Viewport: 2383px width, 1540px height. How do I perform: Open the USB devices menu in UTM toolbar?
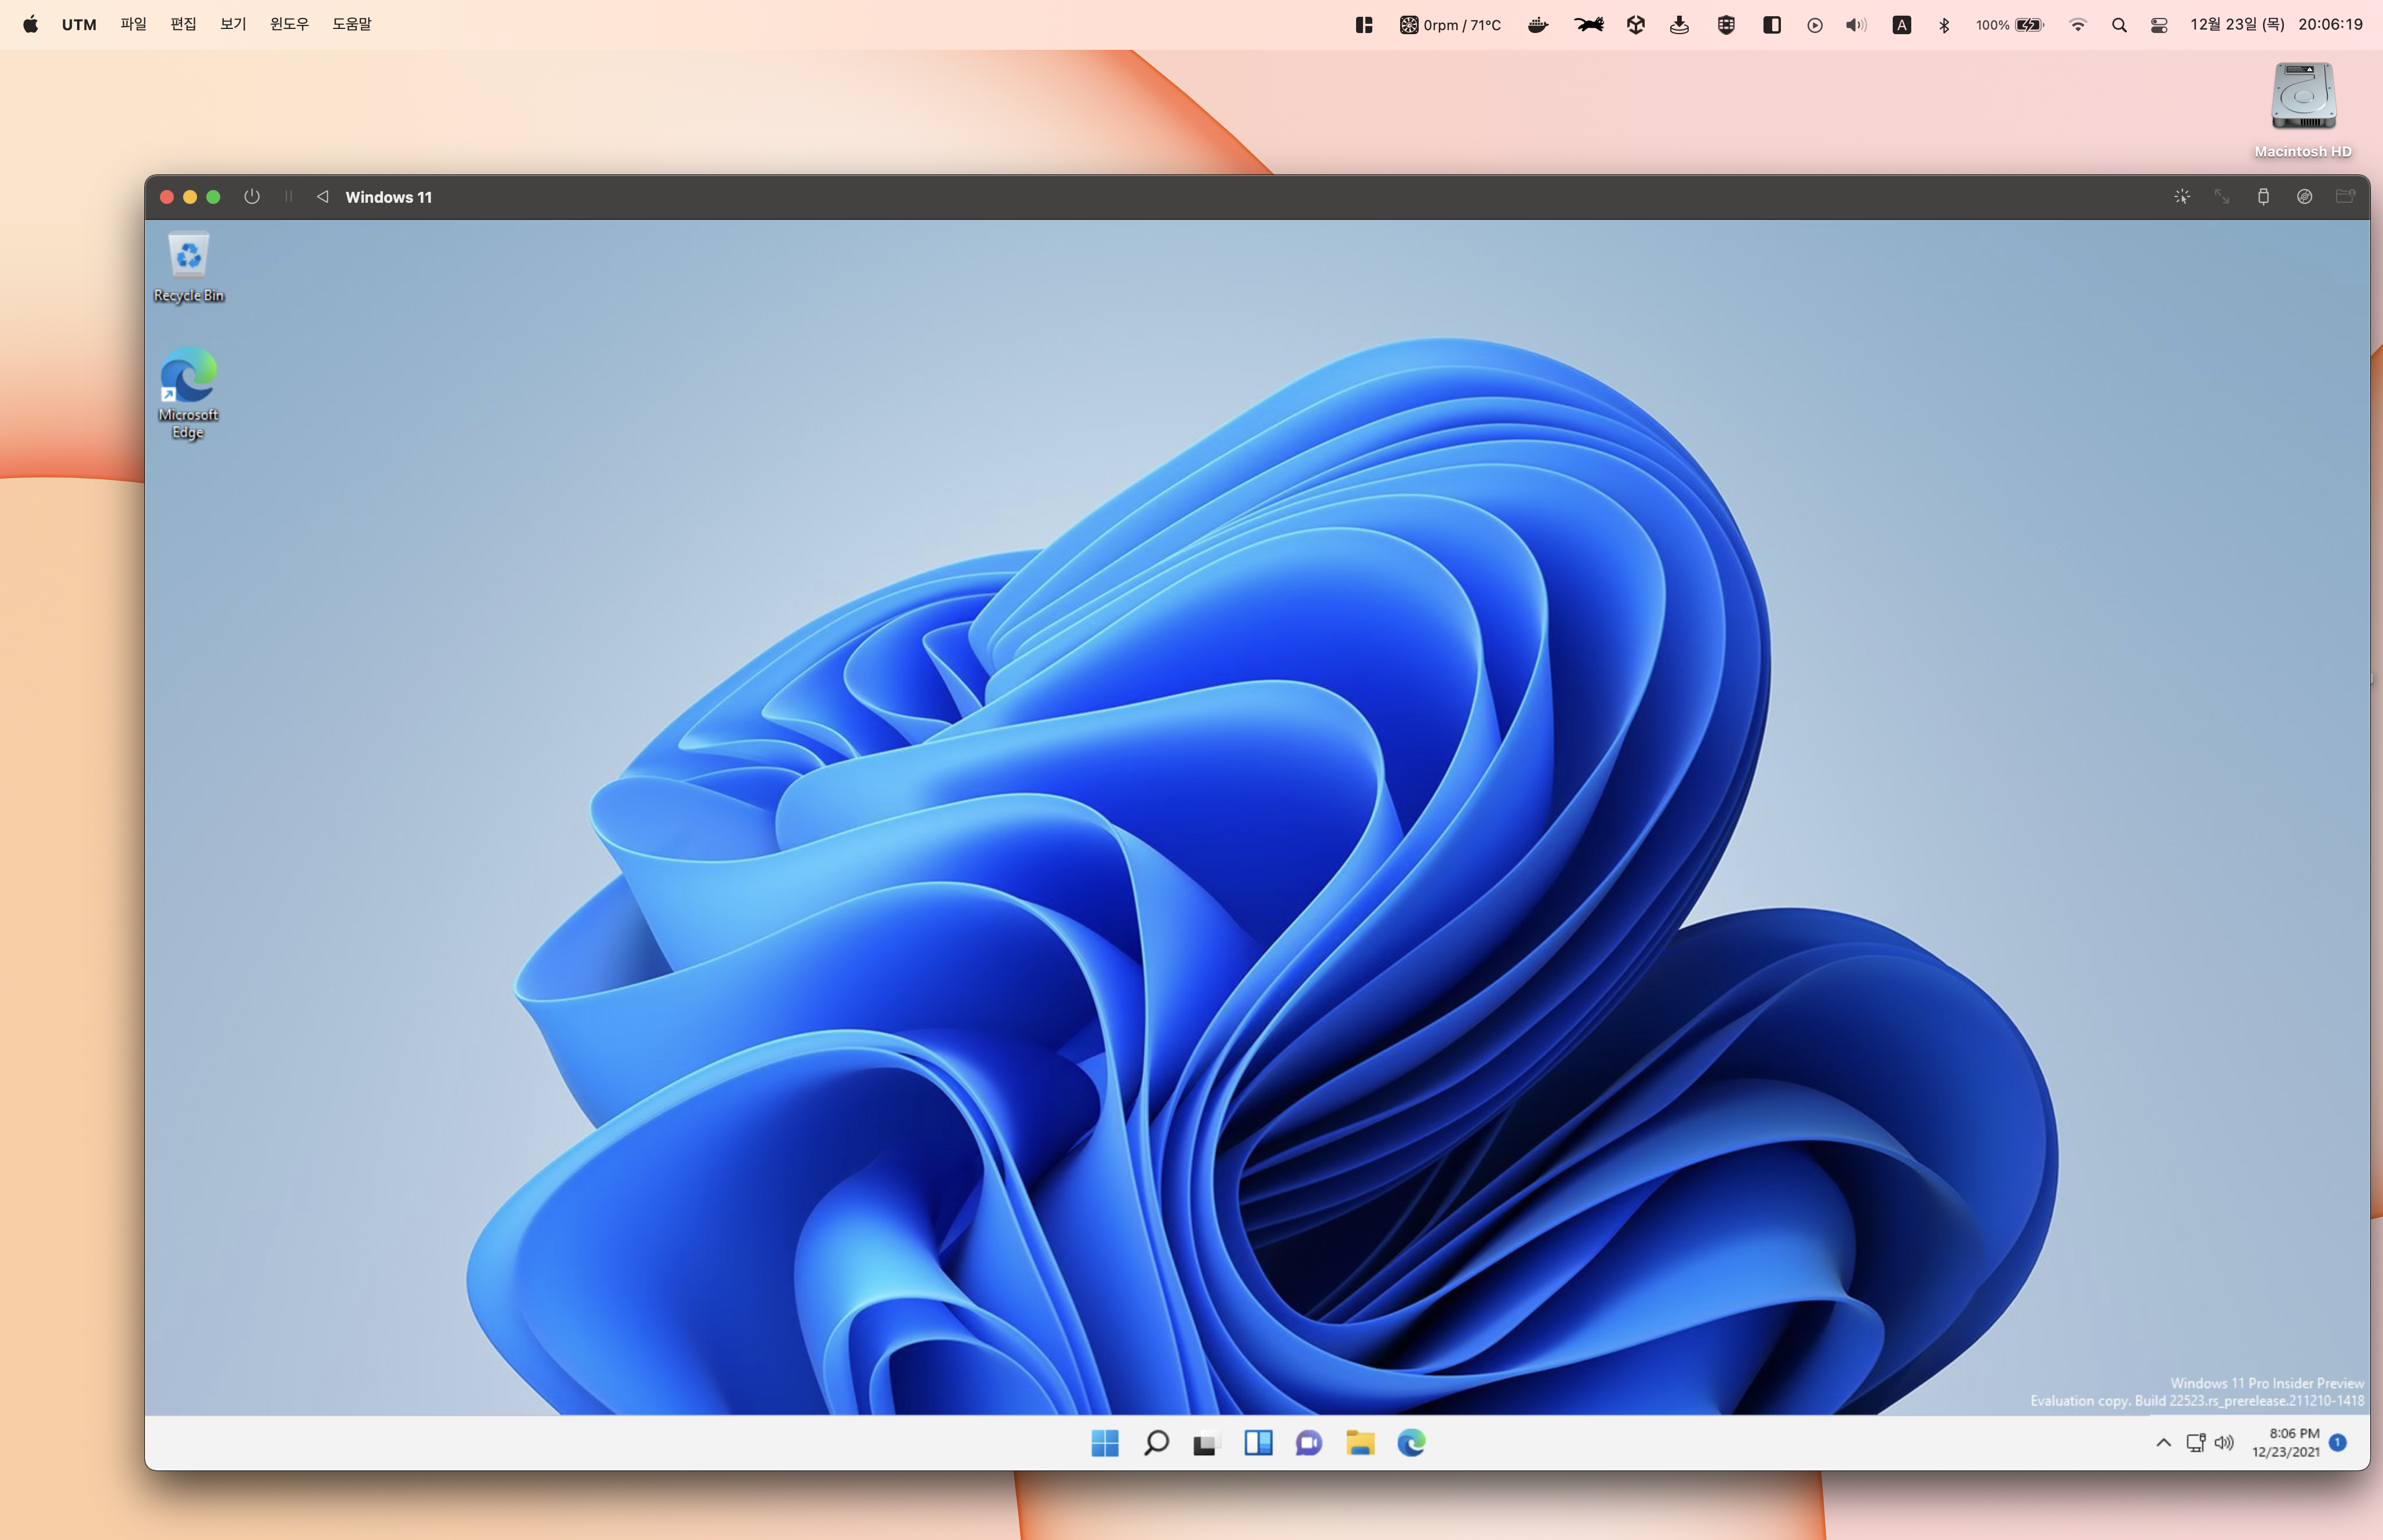[x=2263, y=197]
